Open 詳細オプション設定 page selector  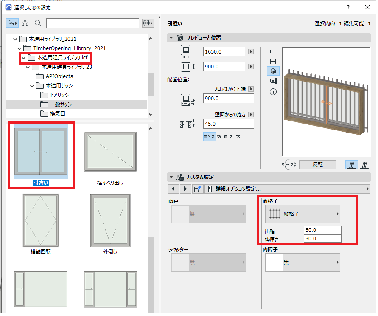click(287, 189)
